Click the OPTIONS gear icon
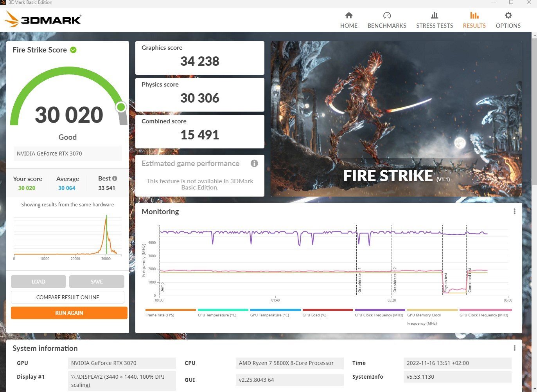537x392 pixels. click(x=508, y=15)
